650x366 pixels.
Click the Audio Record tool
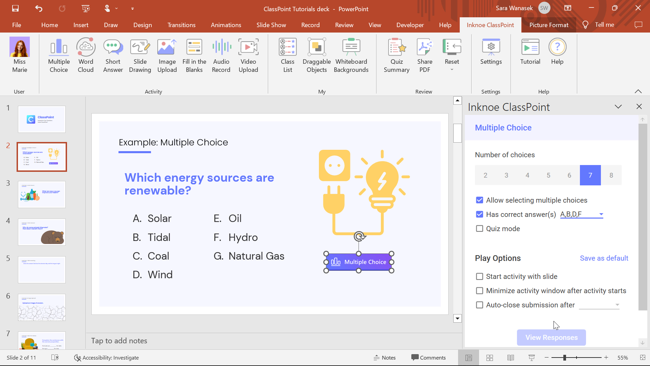[222, 53]
